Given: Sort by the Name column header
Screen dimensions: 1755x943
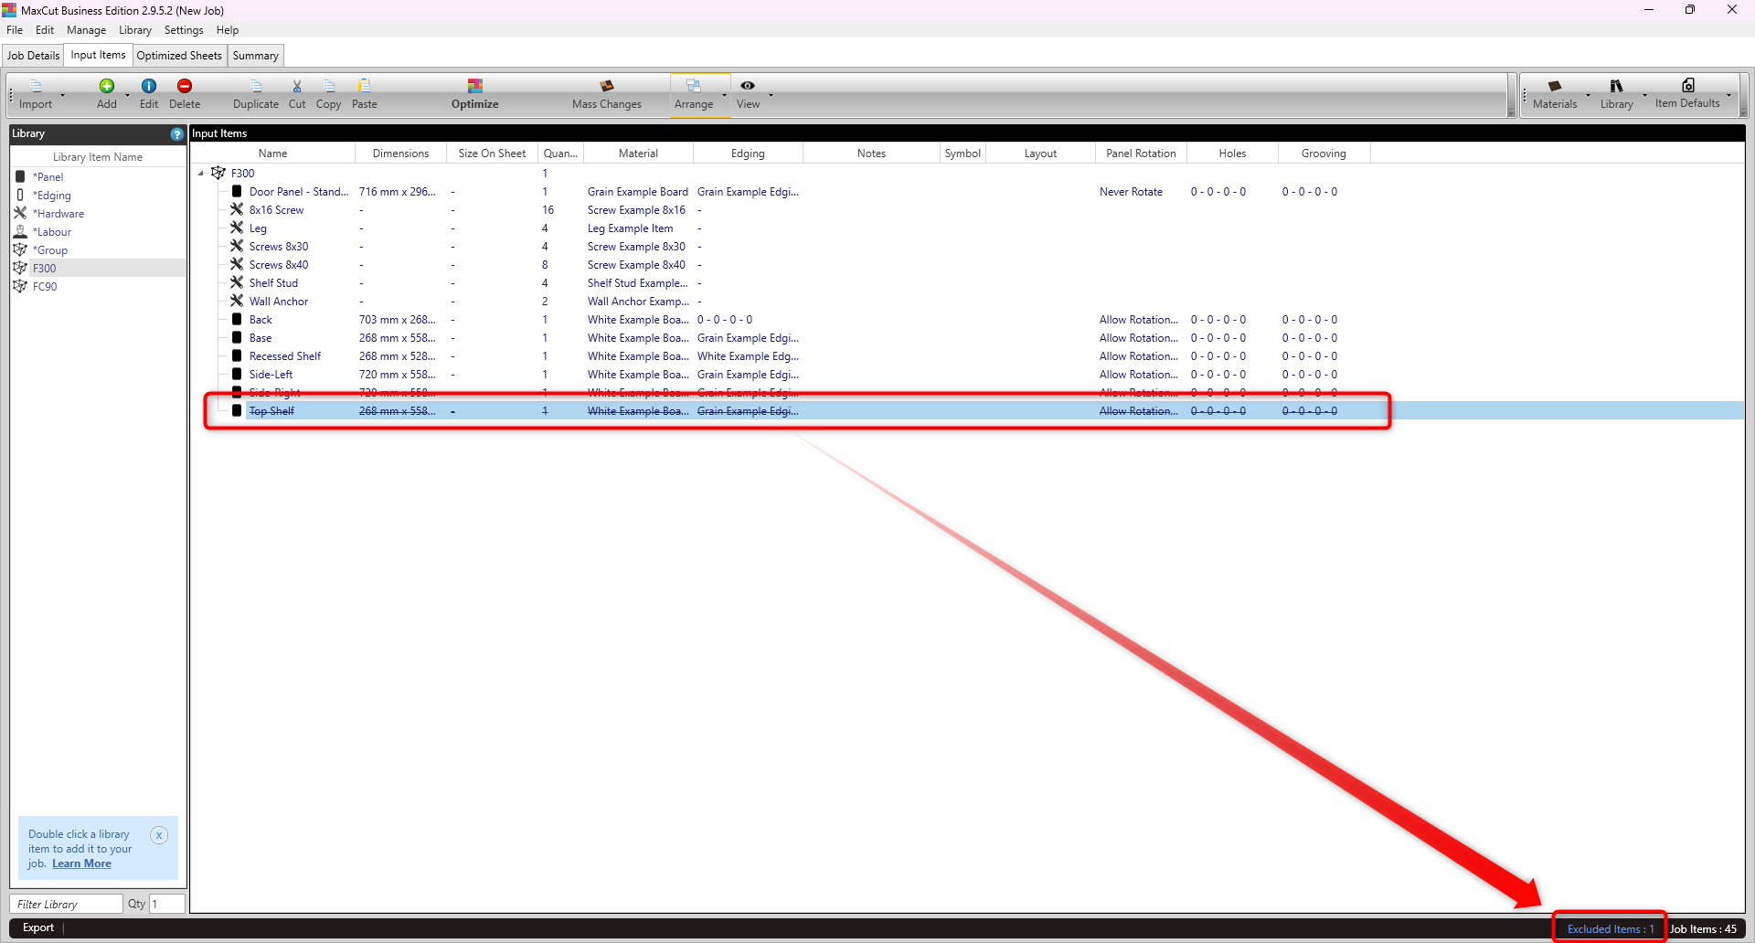Looking at the screenshot, I should point(272,154).
